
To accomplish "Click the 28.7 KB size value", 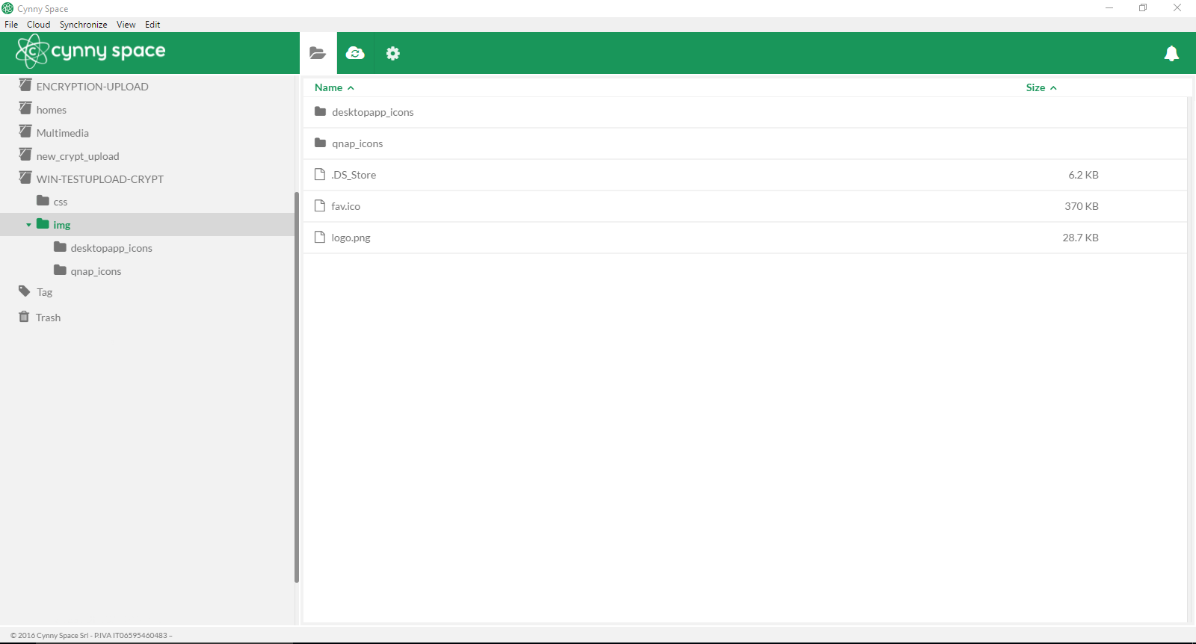I will coord(1080,238).
